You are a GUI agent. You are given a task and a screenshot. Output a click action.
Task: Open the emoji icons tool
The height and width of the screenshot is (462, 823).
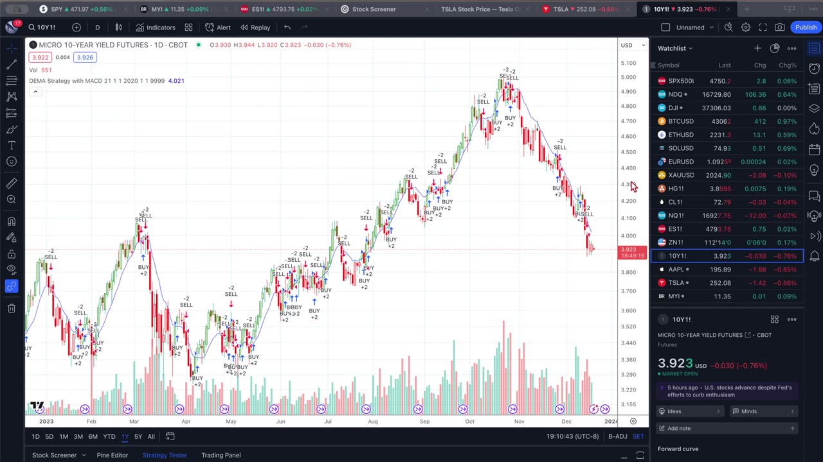tap(12, 162)
